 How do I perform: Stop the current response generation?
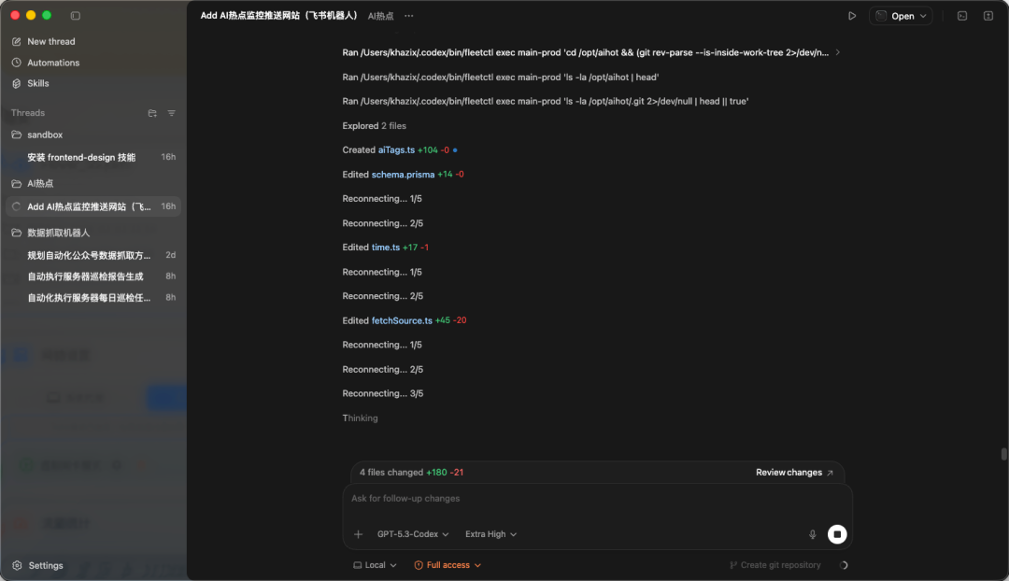coord(837,533)
